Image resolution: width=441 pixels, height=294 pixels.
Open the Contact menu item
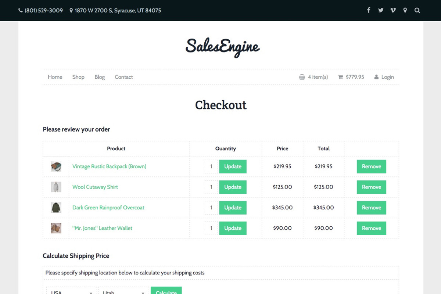(x=124, y=77)
